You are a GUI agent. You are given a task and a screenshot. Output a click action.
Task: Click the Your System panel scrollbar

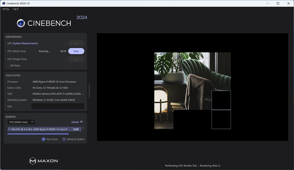pyautogui.click(x=89, y=91)
